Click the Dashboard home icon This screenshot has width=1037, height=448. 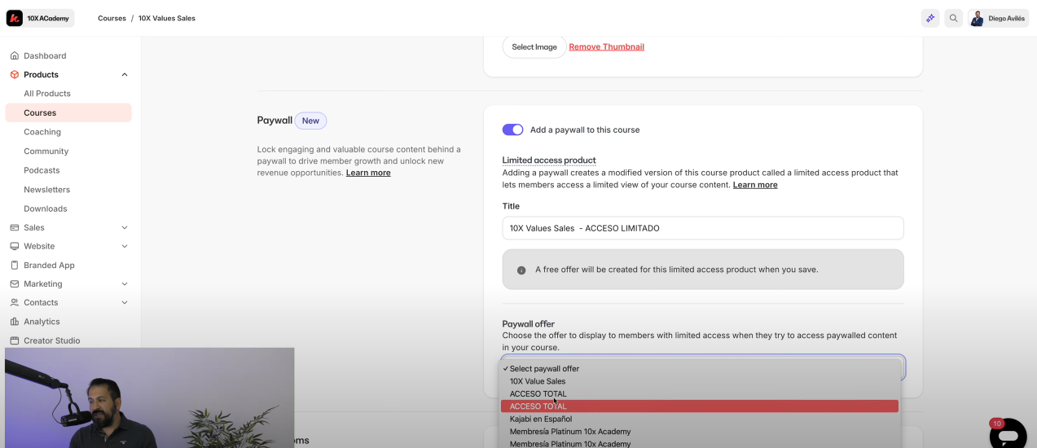15,55
